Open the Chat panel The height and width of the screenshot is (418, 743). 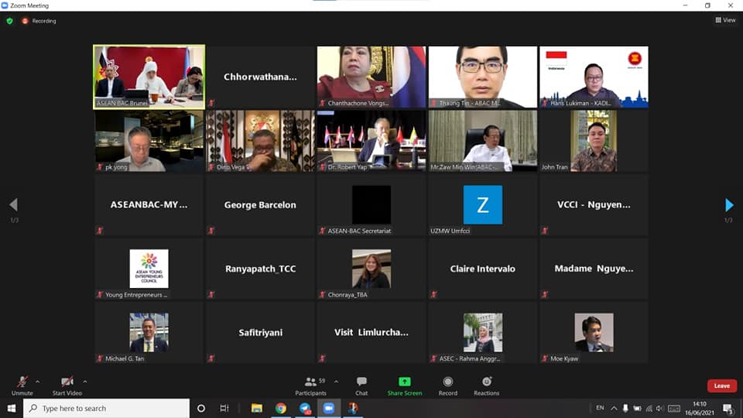[361, 385]
